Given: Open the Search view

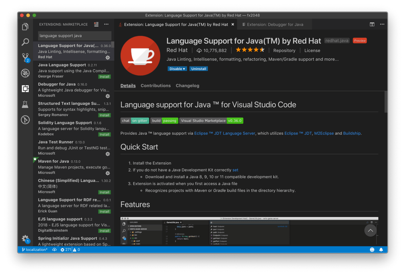Looking at the screenshot, I should [25, 42].
